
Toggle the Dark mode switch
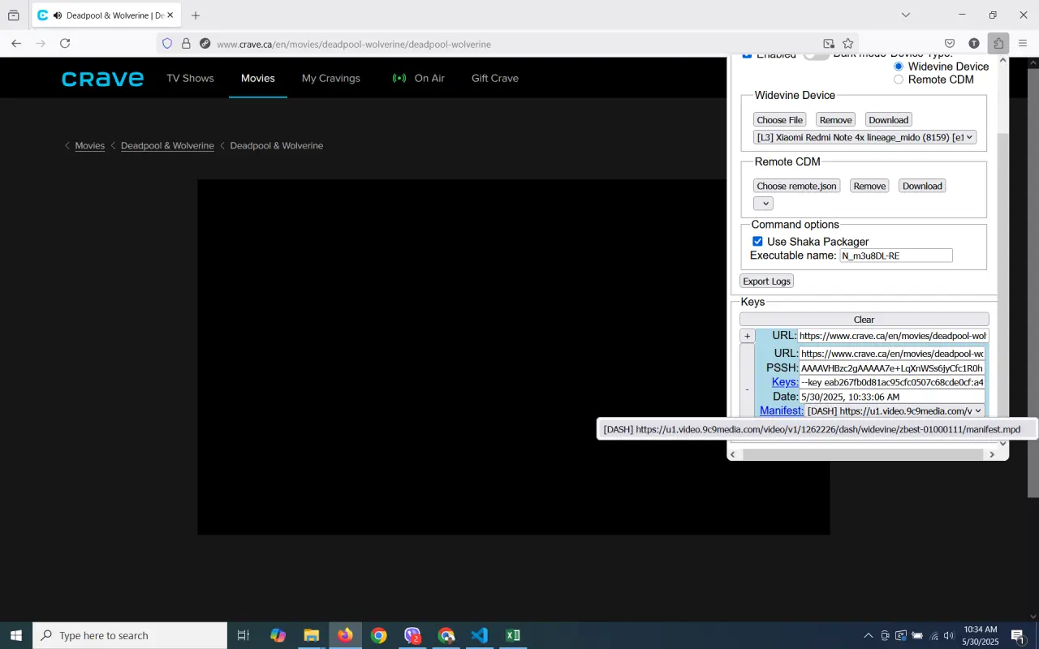pyautogui.click(x=816, y=55)
